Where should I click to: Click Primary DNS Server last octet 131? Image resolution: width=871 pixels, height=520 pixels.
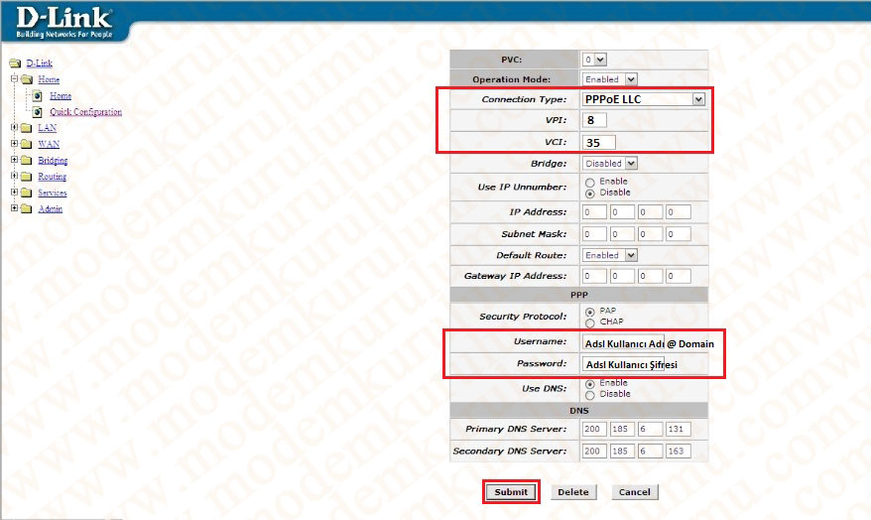click(679, 429)
